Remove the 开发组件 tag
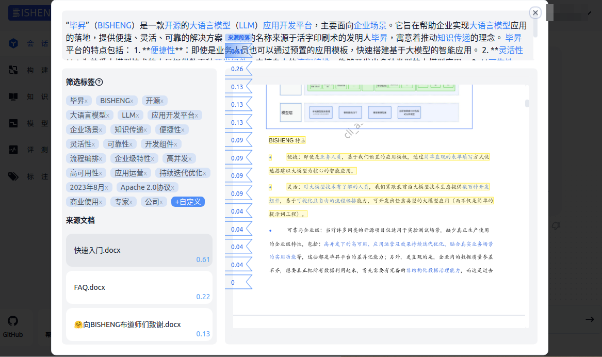 coord(175,145)
